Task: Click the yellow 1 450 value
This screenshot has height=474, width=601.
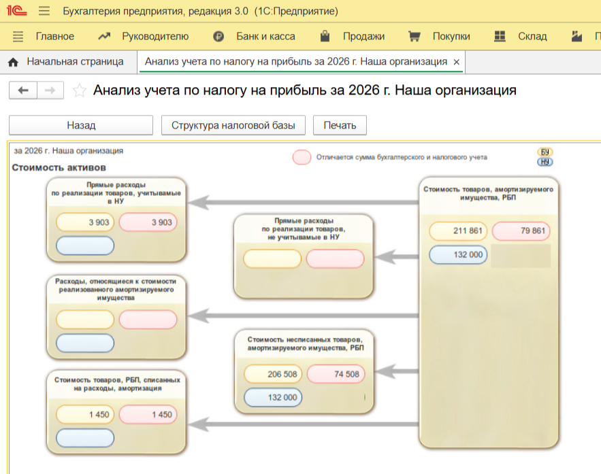Action: point(85,415)
